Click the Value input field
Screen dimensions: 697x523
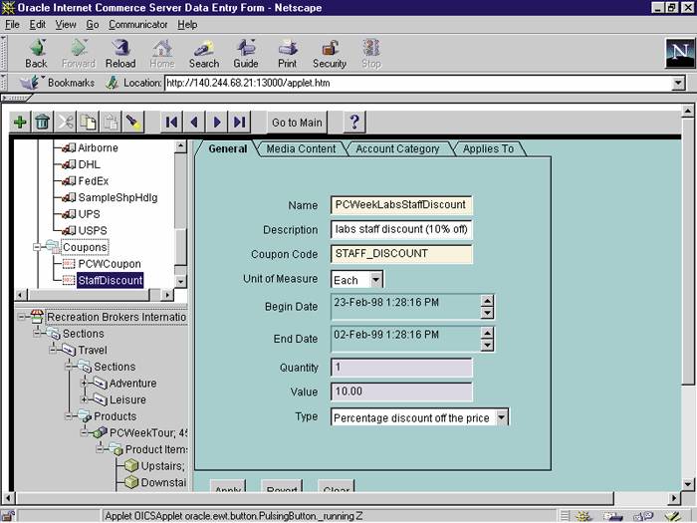click(401, 392)
